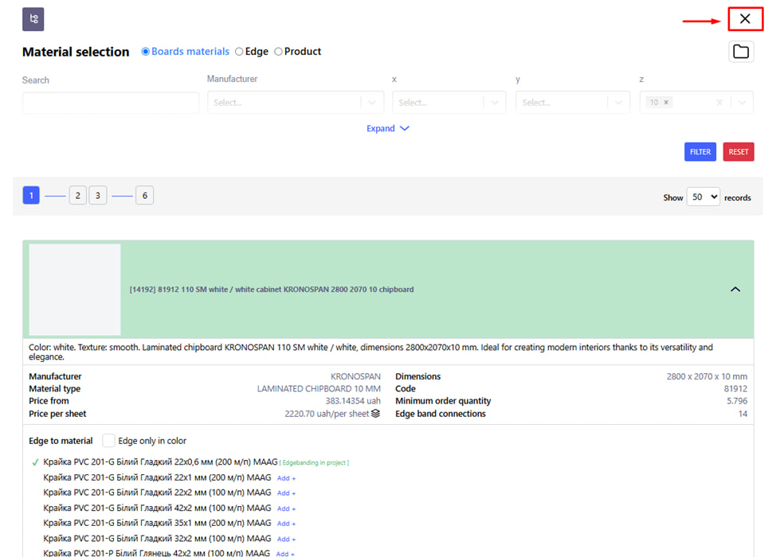This screenshot has height=557, width=776.
Task: Collapse the KRONOSPAN material card chevron
Action: point(735,290)
